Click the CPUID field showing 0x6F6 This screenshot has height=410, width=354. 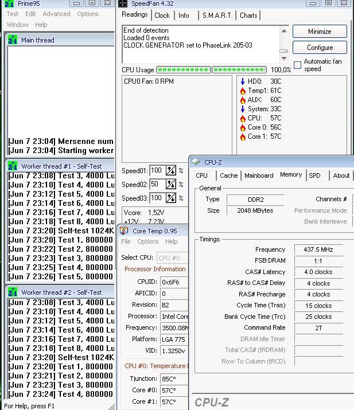[x=174, y=282]
